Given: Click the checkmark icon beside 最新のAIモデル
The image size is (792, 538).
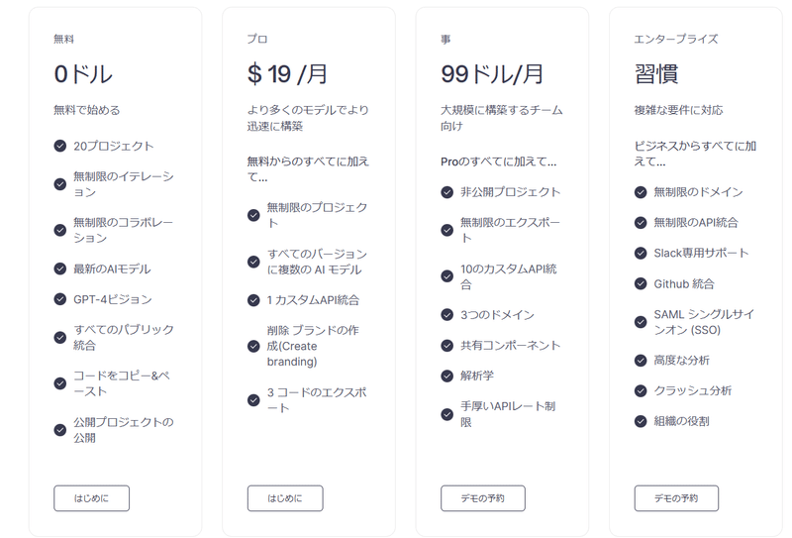Looking at the screenshot, I should pos(60,269).
